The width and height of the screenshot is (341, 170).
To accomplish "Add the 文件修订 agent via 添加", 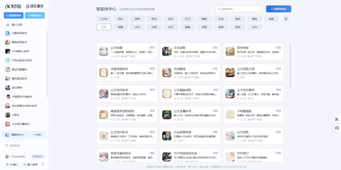I will coord(278,153).
